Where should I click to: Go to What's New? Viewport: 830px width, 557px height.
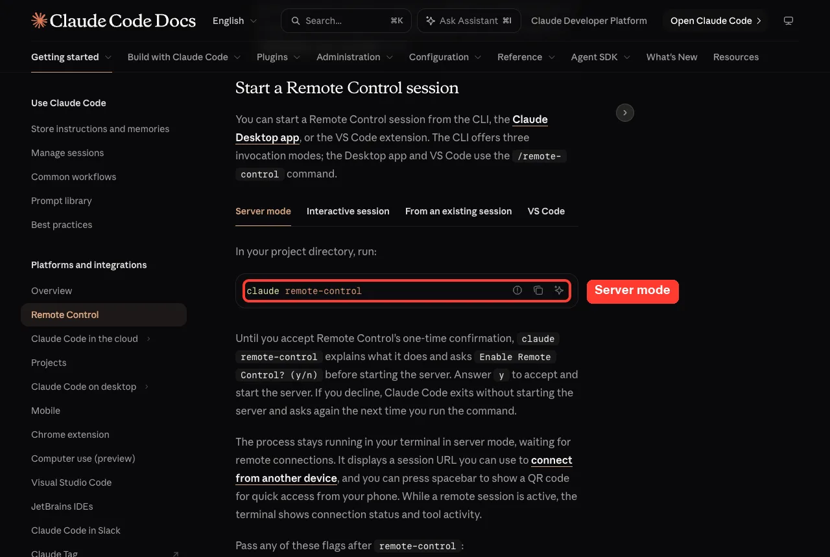pyautogui.click(x=672, y=57)
